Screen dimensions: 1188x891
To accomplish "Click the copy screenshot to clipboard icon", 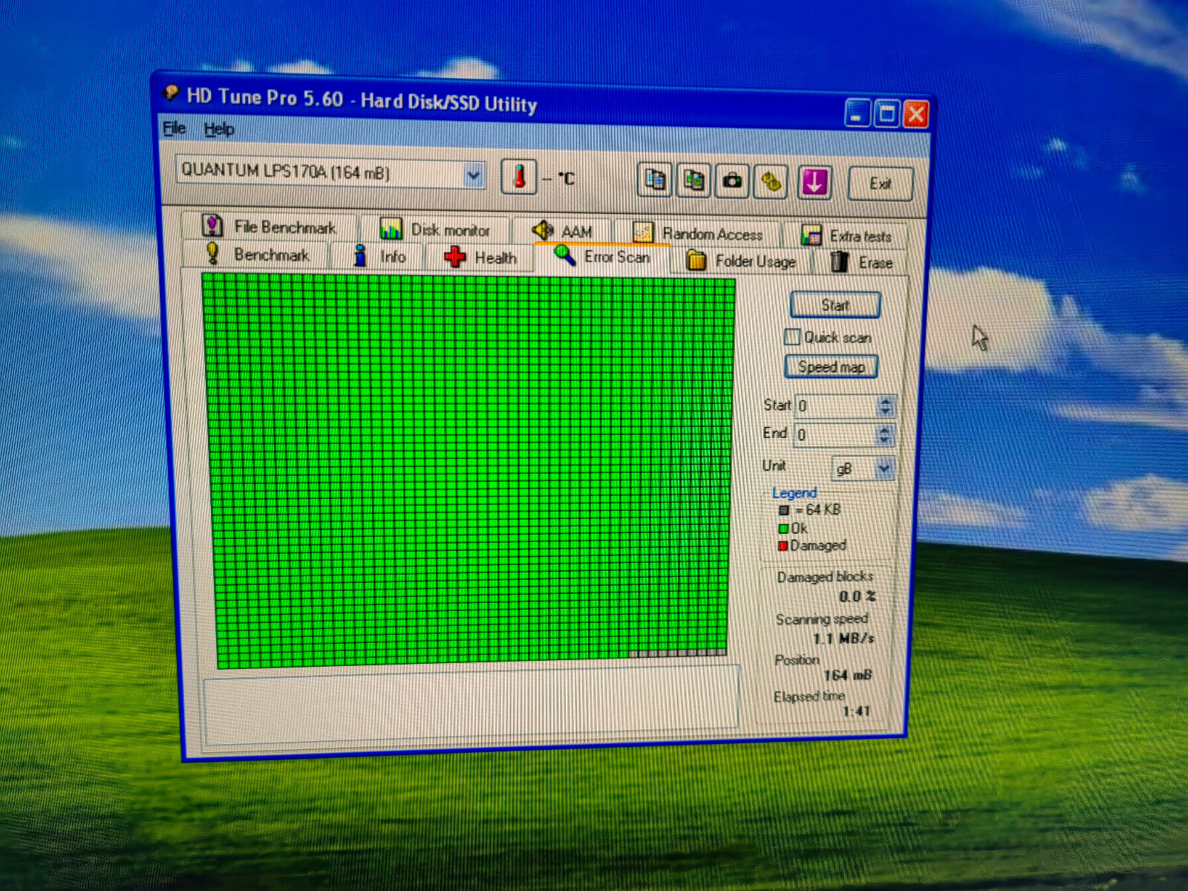I will [693, 180].
